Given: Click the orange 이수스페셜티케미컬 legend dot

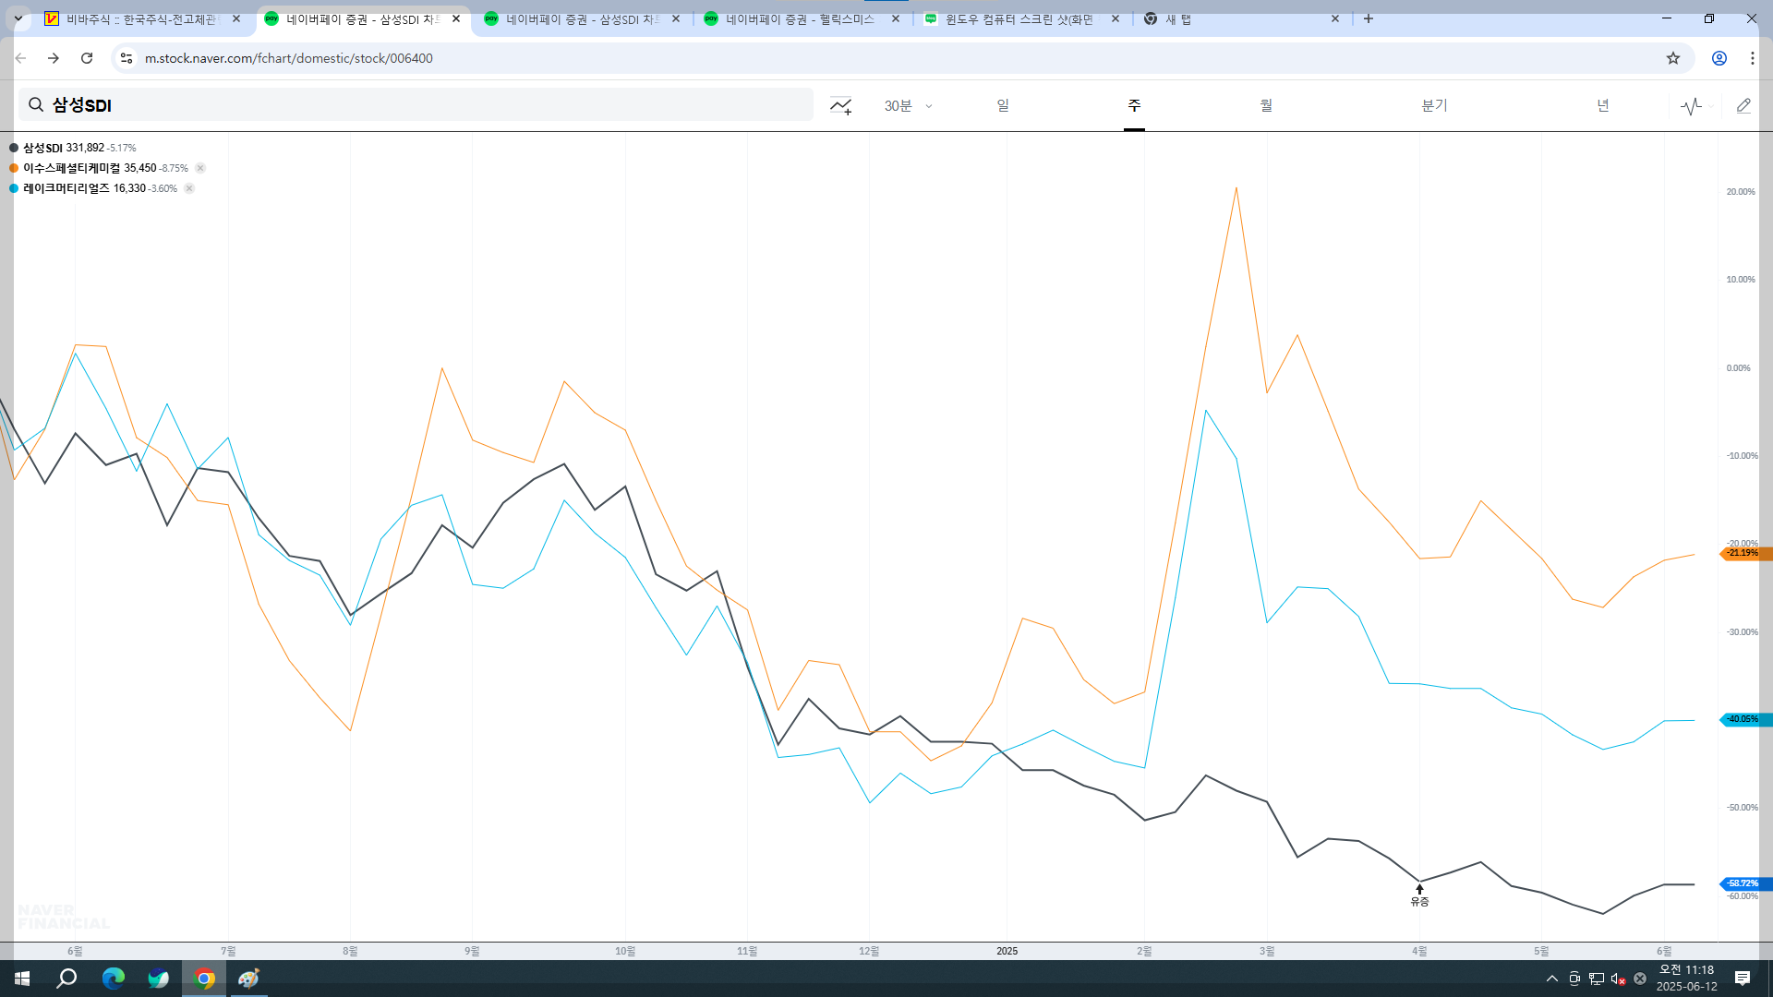Looking at the screenshot, I should coord(14,168).
